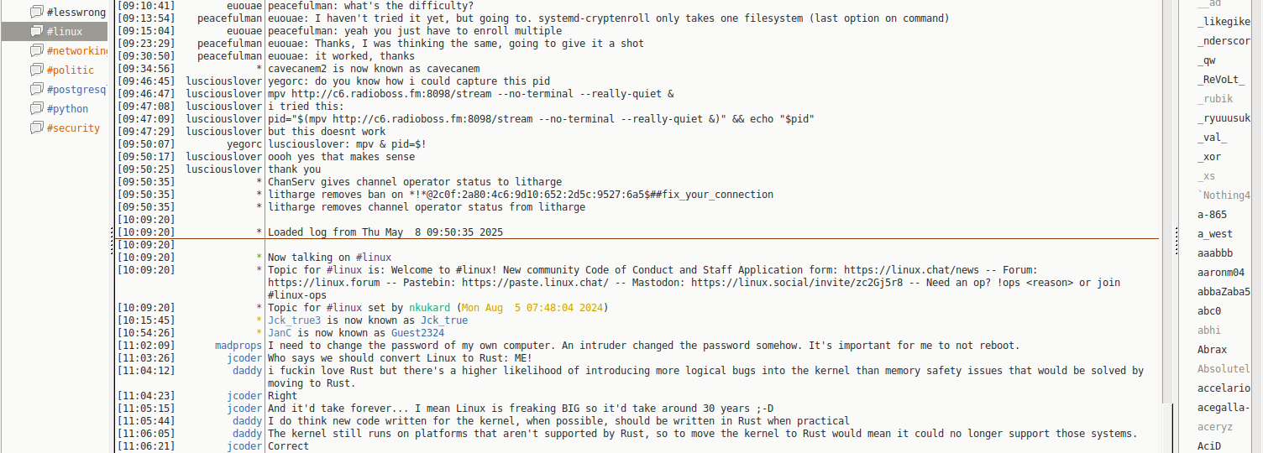Click the #postgresql channel chat icon
The height and width of the screenshot is (453, 1263).
[x=36, y=90]
